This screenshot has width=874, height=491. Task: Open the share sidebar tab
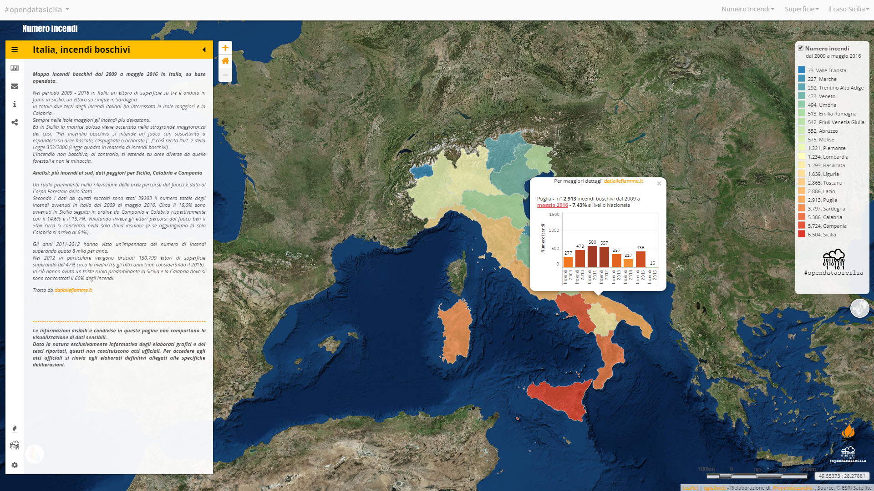pyautogui.click(x=15, y=122)
